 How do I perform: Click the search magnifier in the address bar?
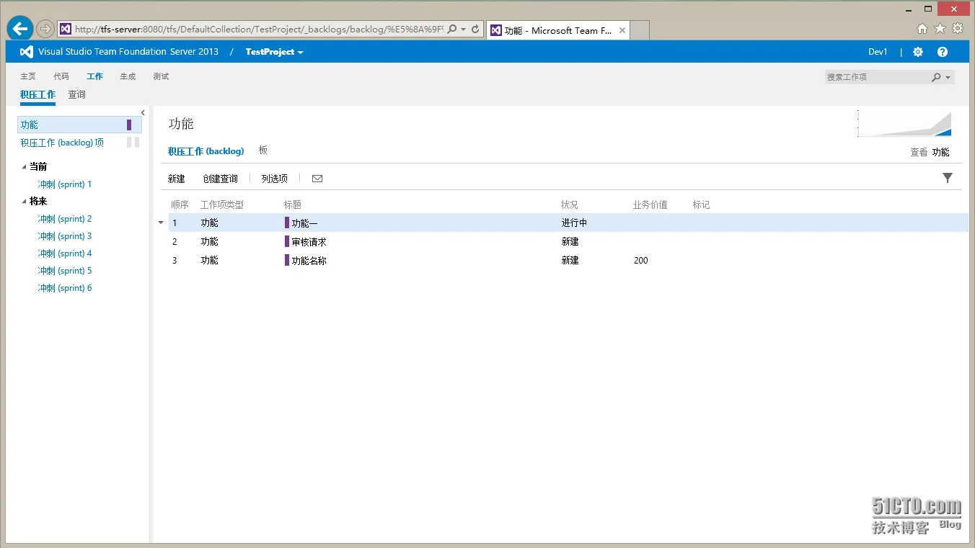coord(452,30)
